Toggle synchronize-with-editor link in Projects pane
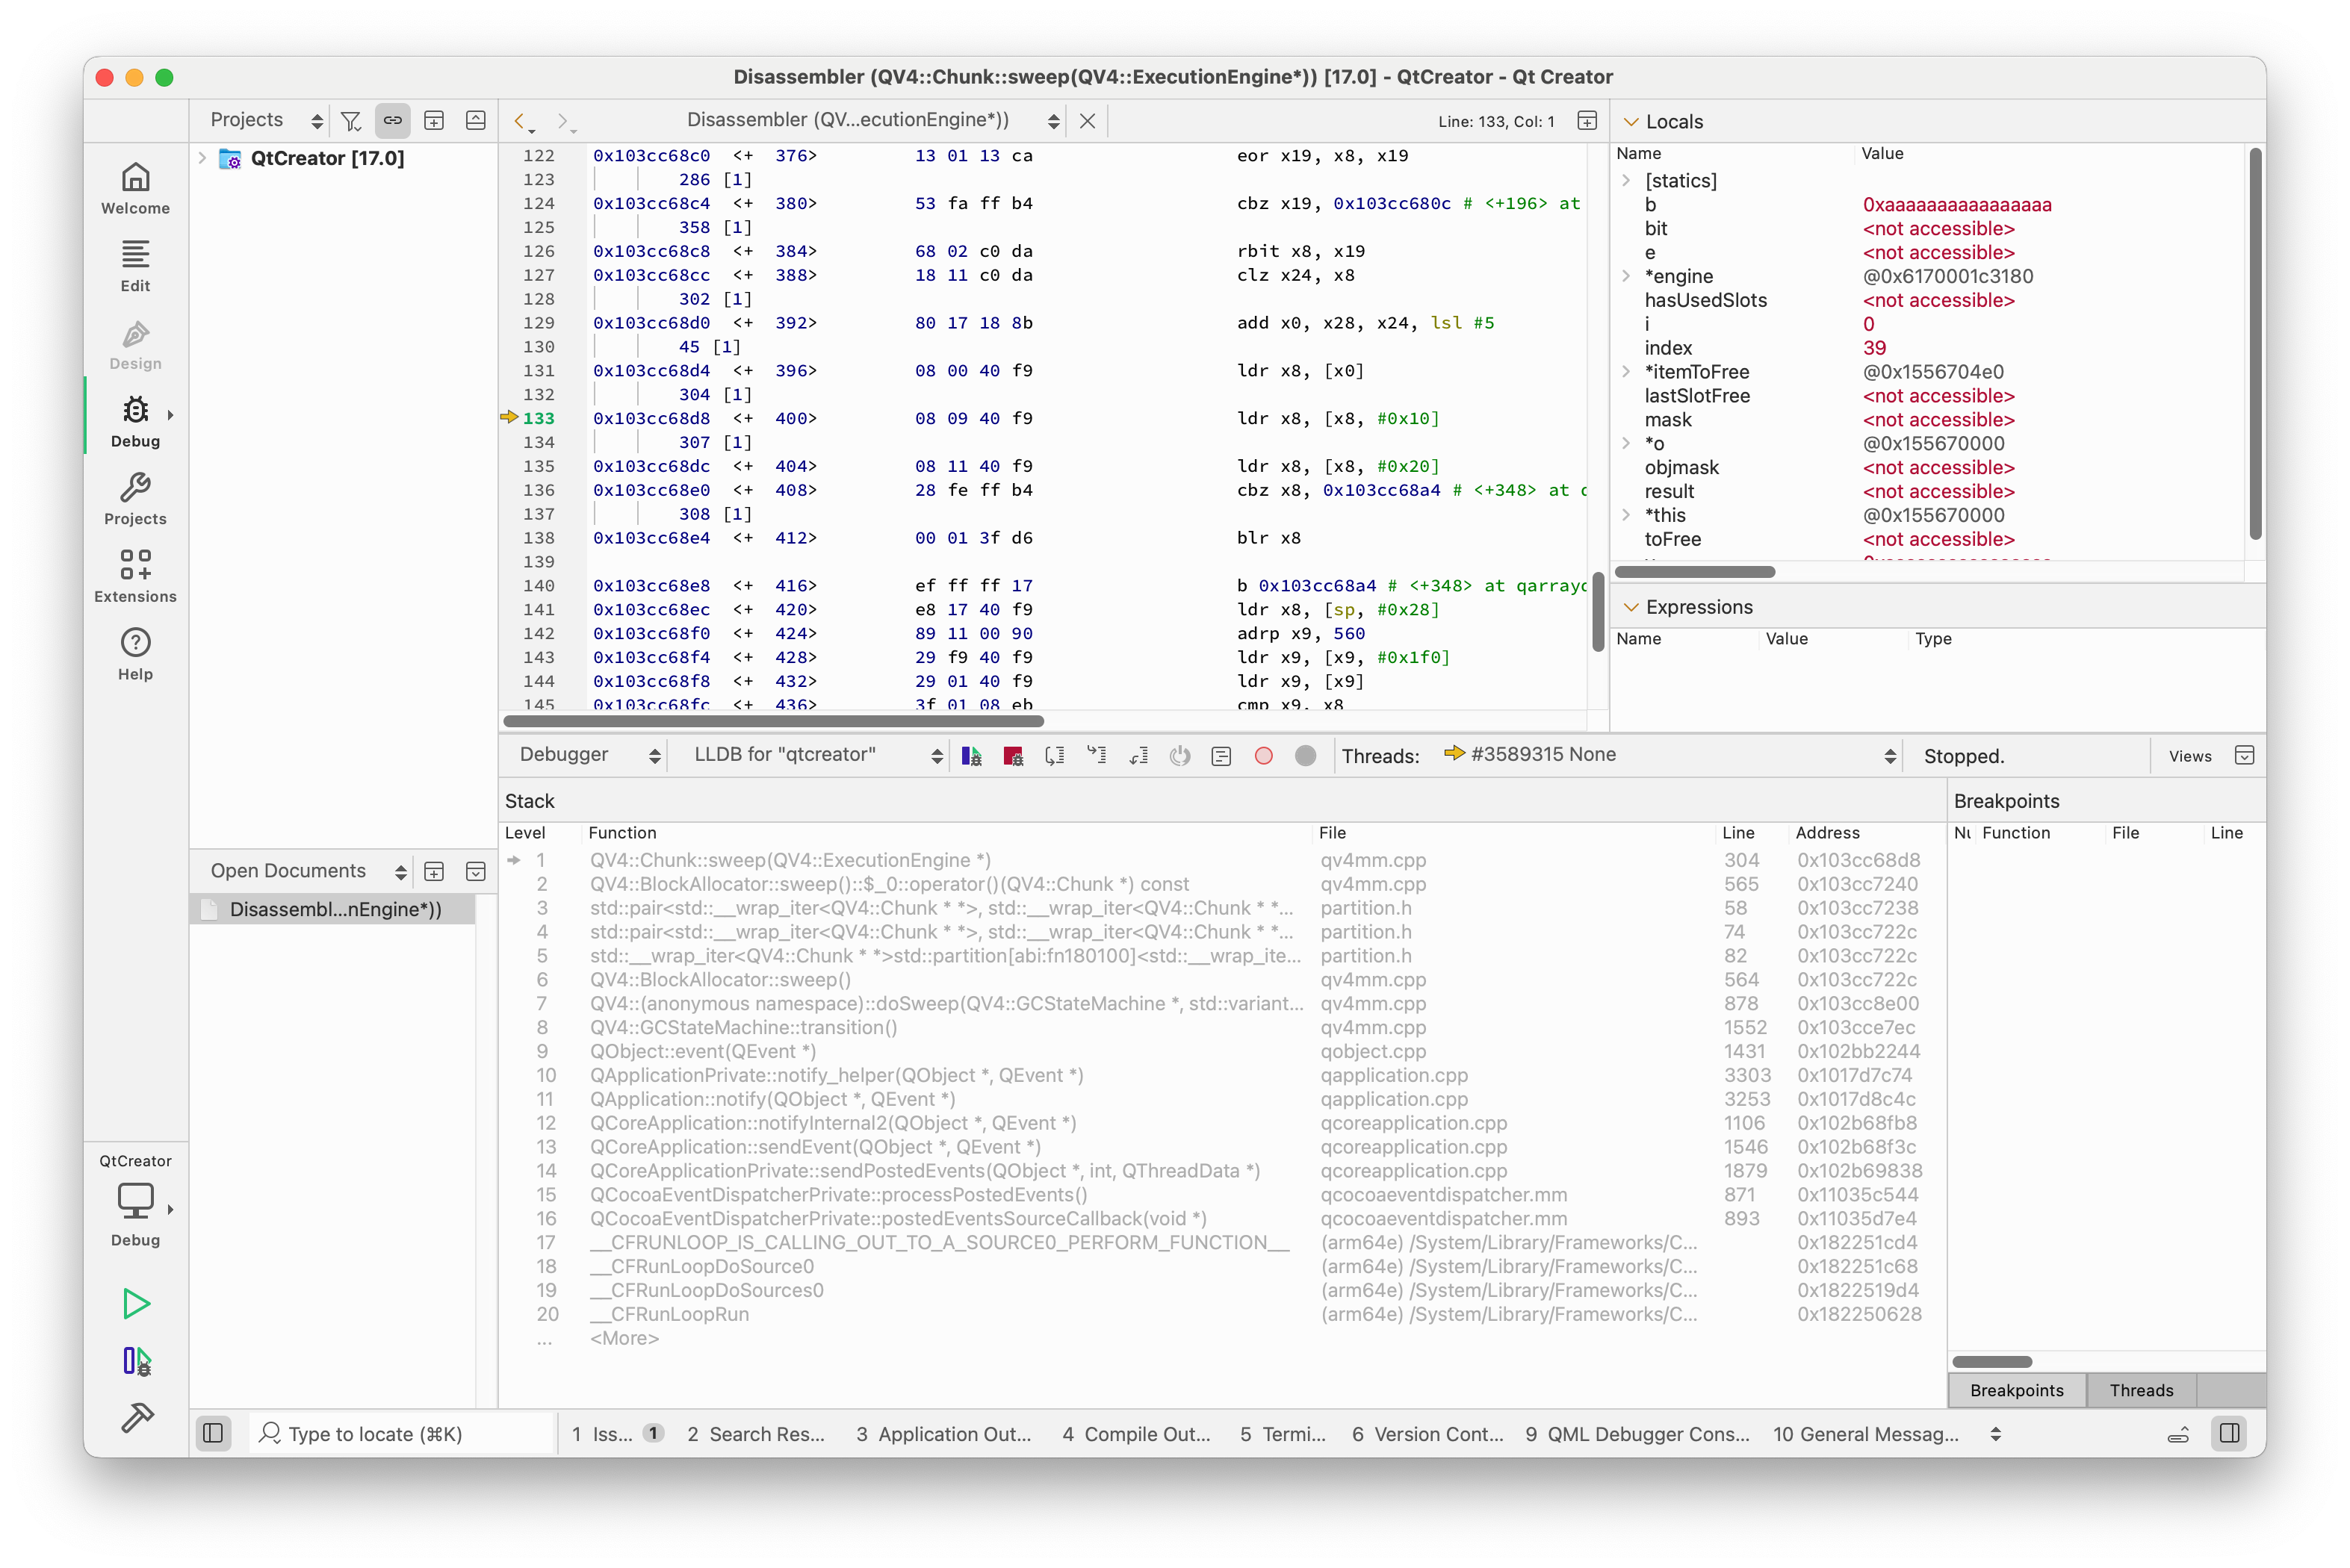Viewport: 2350px width, 1568px height. click(392, 120)
